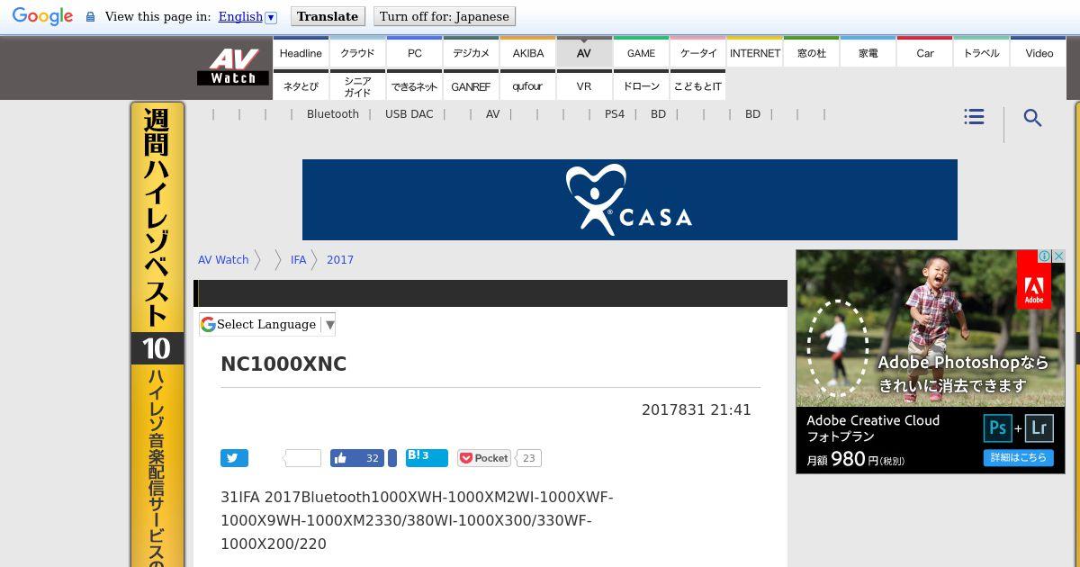Click the 2017 breadcrumb link
Image resolution: width=1080 pixels, height=567 pixels.
point(340,260)
